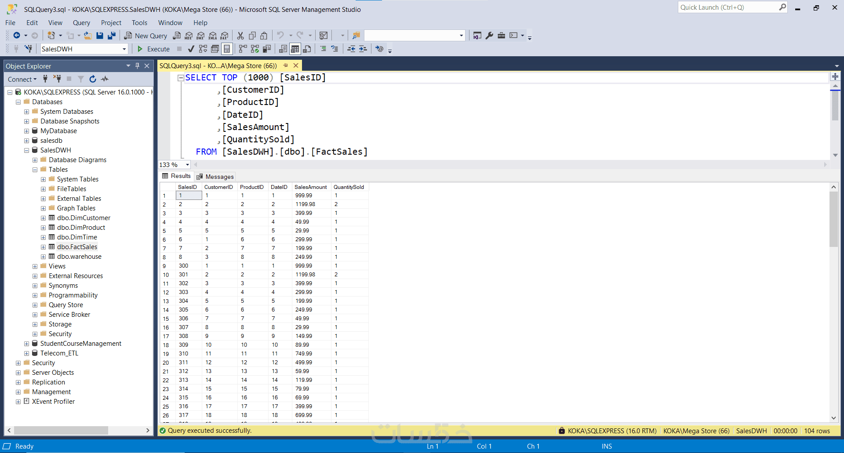Click the New Query button
Image resolution: width=844 pixels, height=453 pixels.
[146, 36]
